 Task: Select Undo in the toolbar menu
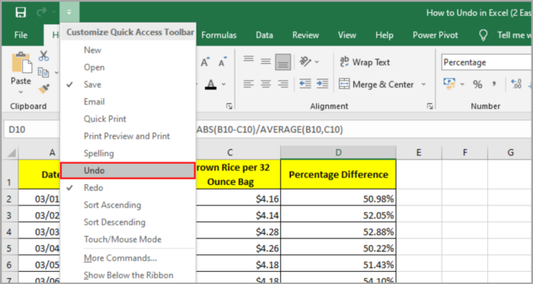(128, 171)
